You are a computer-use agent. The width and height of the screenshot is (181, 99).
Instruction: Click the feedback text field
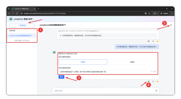108,72
